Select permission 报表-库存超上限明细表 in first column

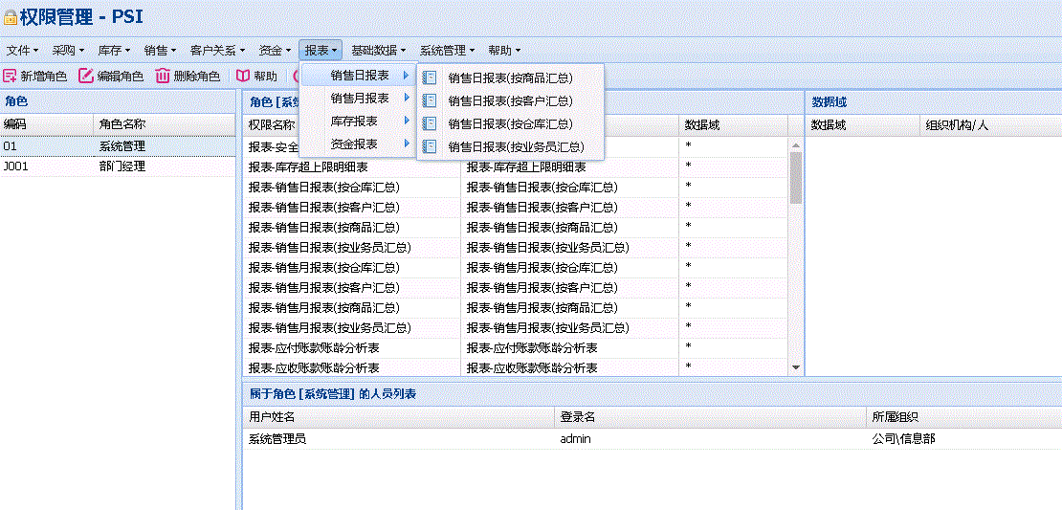pos(351,166)
